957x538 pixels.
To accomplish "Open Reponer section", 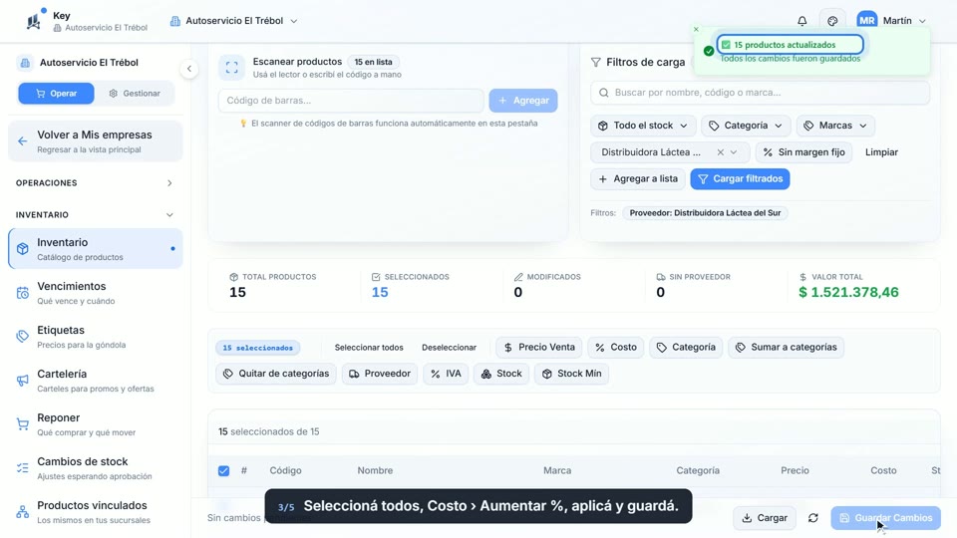I will coord(96,424).
